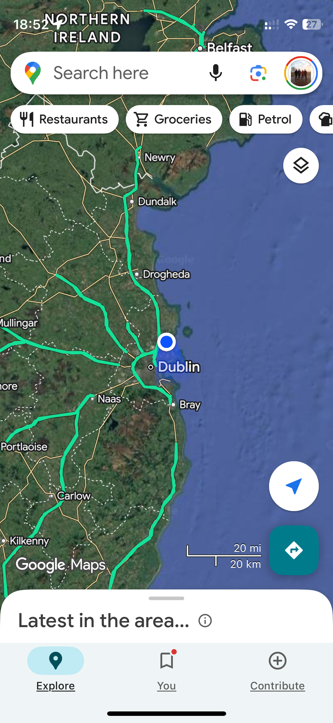
Task: Switch to the Contribute tab
Action: (277, 669)
